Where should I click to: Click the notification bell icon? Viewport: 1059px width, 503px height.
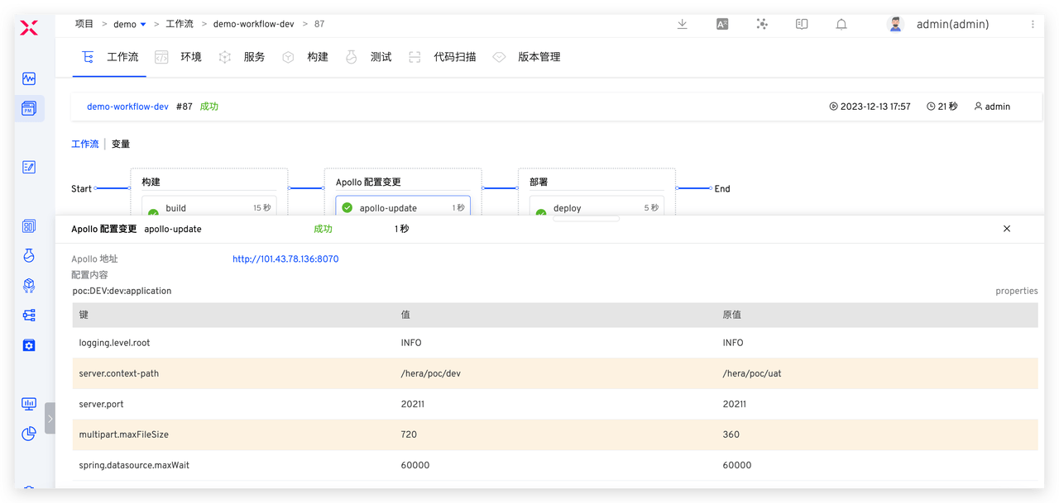pyautogui.click(x=841, y=25)
